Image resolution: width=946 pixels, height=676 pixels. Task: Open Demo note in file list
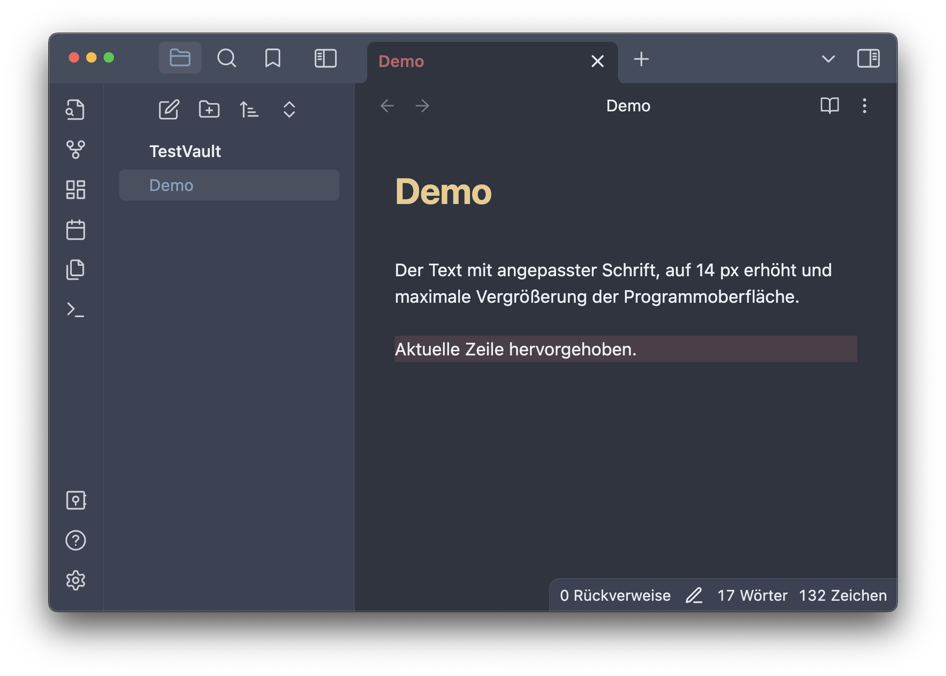tap(229, 185)
